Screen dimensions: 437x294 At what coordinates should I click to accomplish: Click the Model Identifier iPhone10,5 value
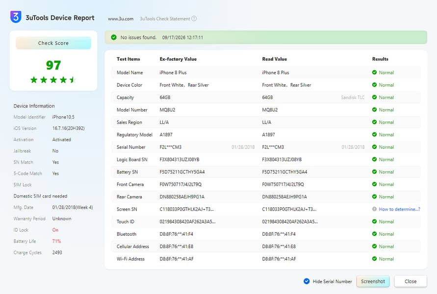coord(63,117)
